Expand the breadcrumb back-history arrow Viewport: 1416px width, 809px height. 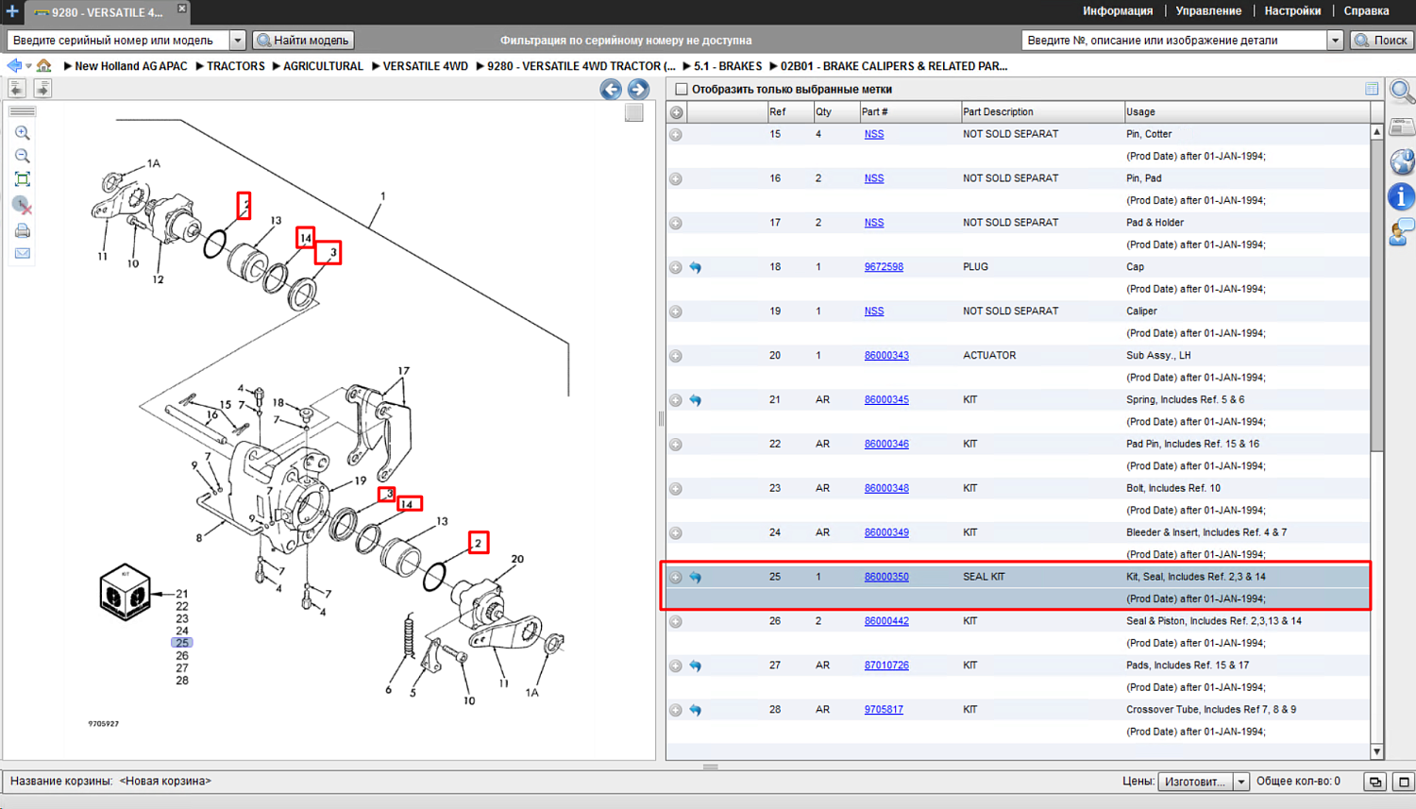tap(28, 66)
